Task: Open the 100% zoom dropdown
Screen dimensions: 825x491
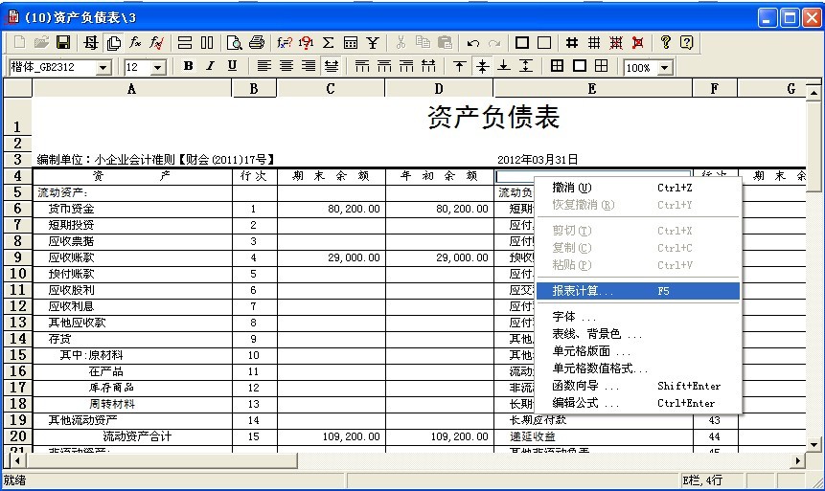Action: click(663, 67)
